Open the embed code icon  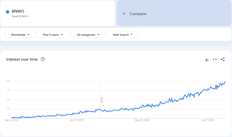point(215,59)
